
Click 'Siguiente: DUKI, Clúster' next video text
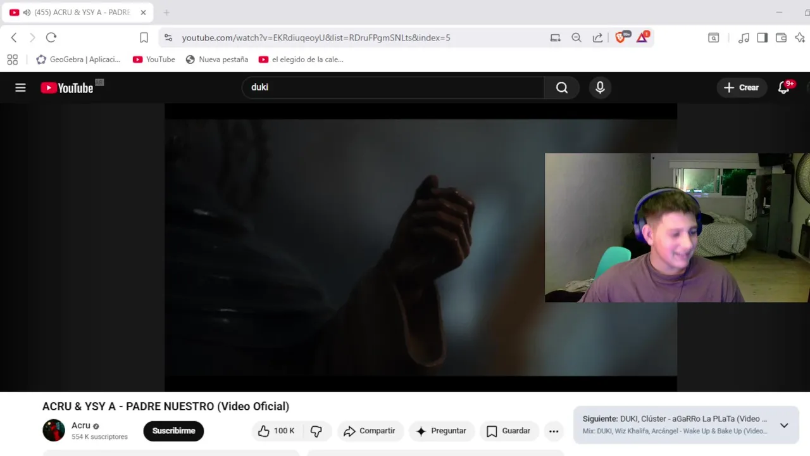click(675, 419)
